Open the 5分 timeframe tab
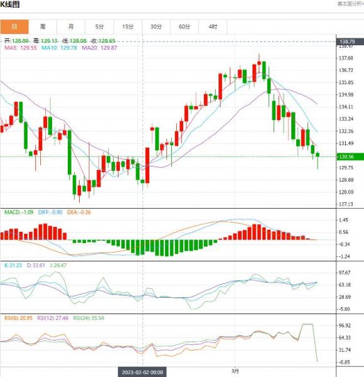This screenshot has height=377, width=364. pos(99,26)
